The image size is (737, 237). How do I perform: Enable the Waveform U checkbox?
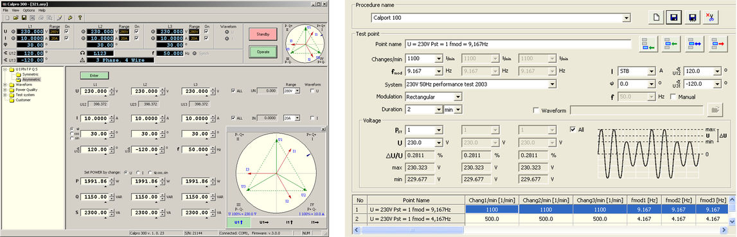click(x=312, y=91)
